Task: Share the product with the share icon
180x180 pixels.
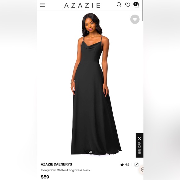Action: (x=136, y=164)
